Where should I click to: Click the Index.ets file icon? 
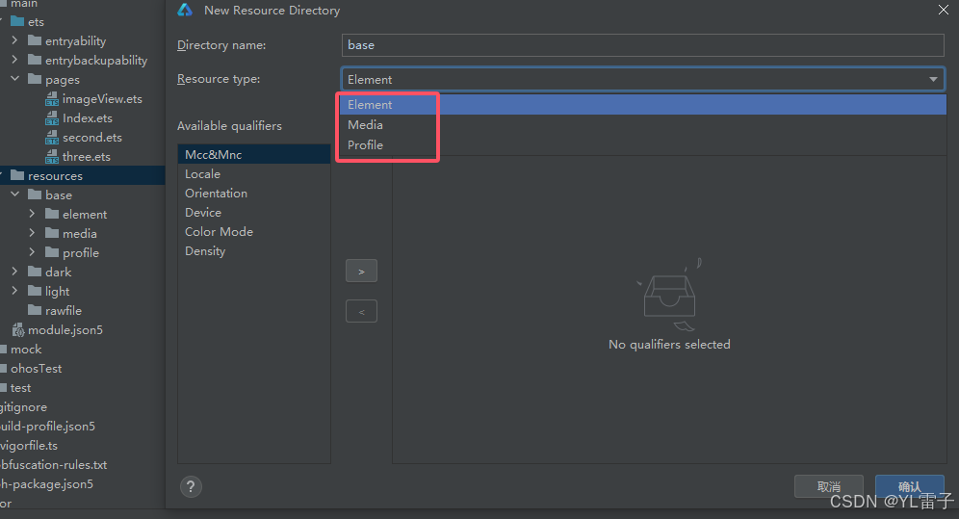point(52,118)
